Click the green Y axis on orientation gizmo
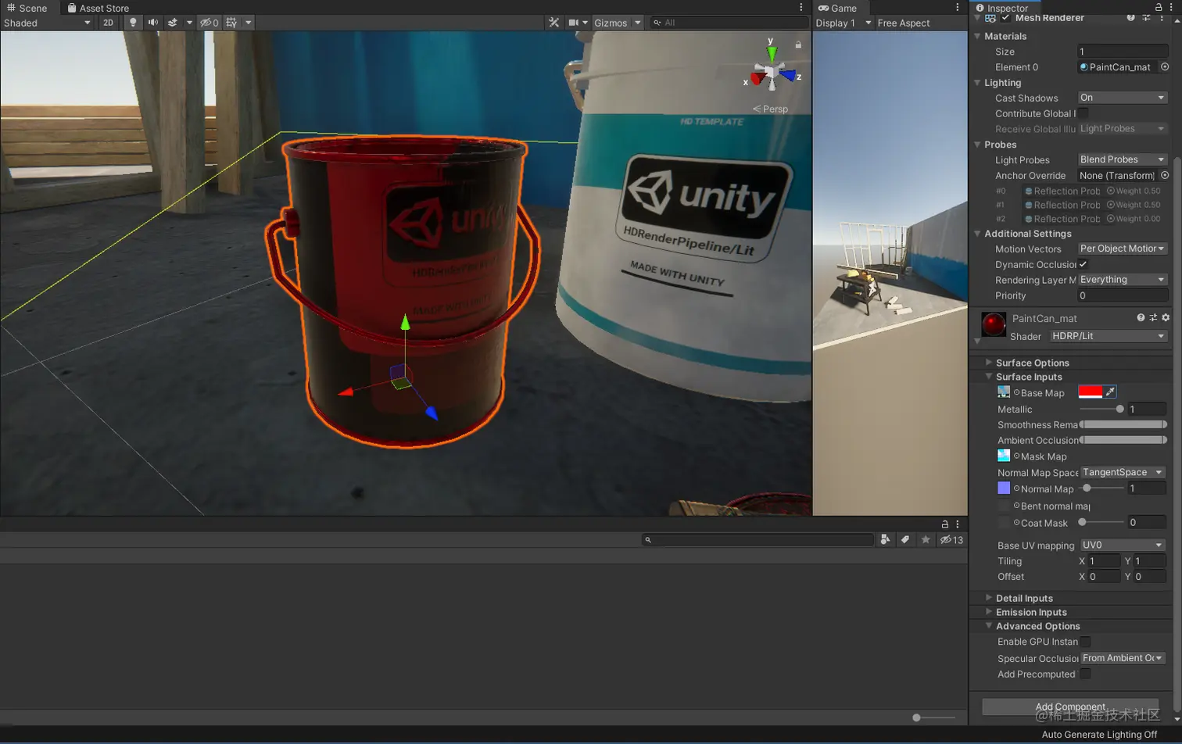 772,53
